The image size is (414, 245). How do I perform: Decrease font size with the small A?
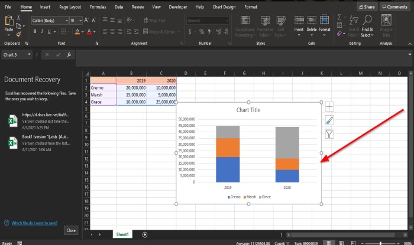click(93, 20)
